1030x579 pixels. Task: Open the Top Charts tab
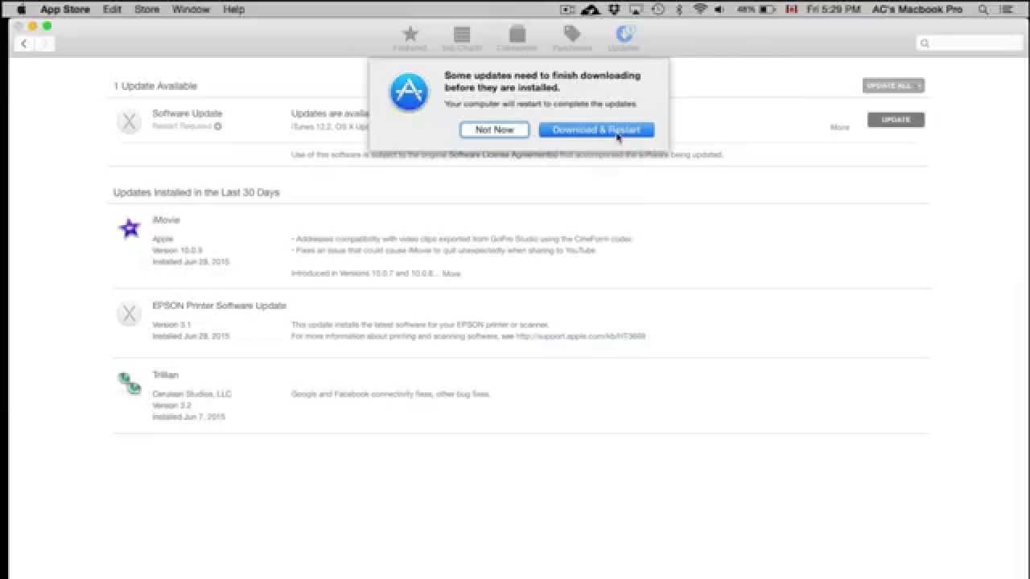462,38
